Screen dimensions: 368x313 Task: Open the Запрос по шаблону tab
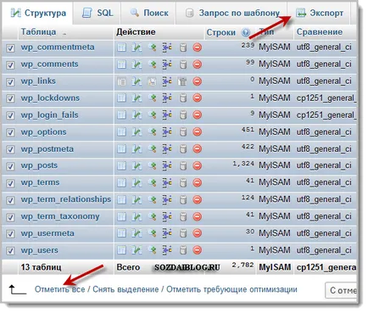[x=231, y=13]
